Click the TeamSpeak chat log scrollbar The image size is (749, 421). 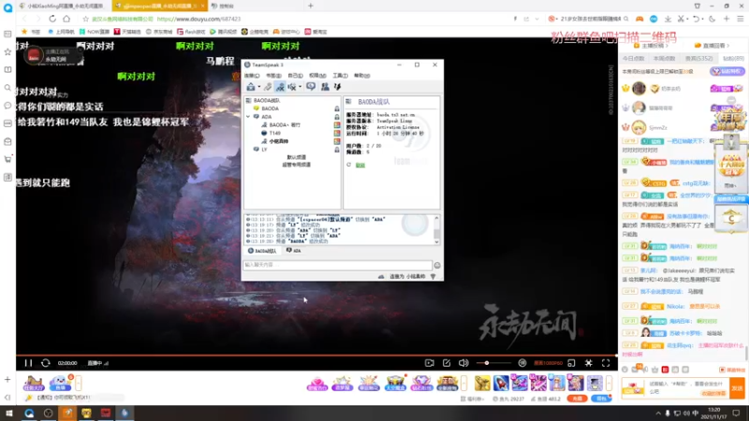point(436,230)
